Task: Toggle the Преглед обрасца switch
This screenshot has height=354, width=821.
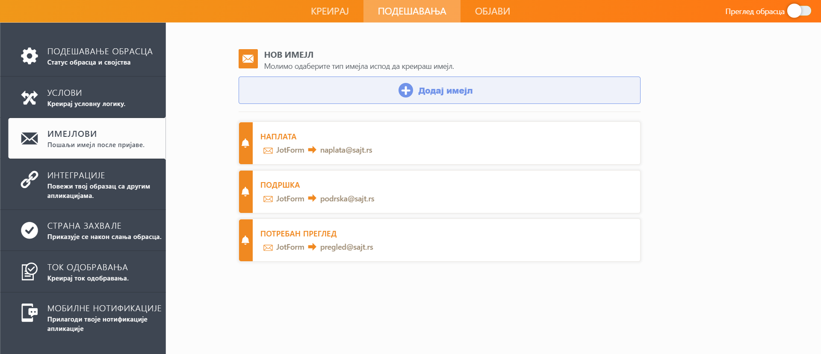Action: [799, 11]
